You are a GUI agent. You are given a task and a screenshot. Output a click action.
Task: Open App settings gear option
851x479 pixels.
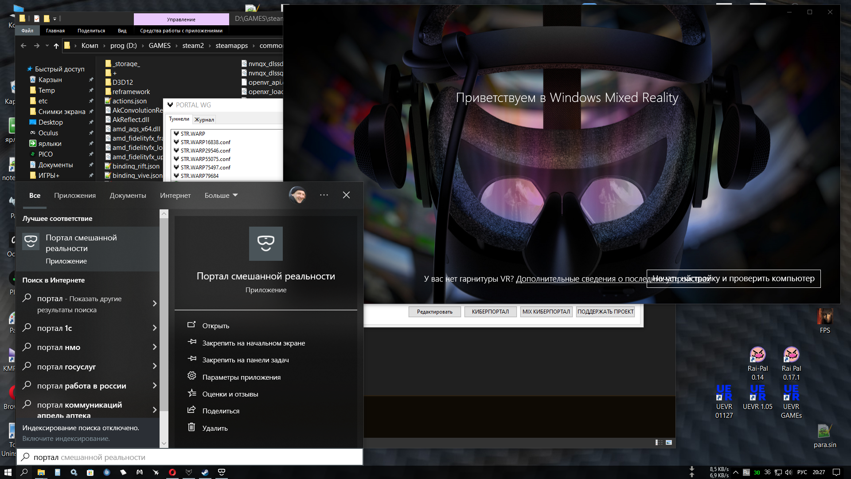coord(241,377)
